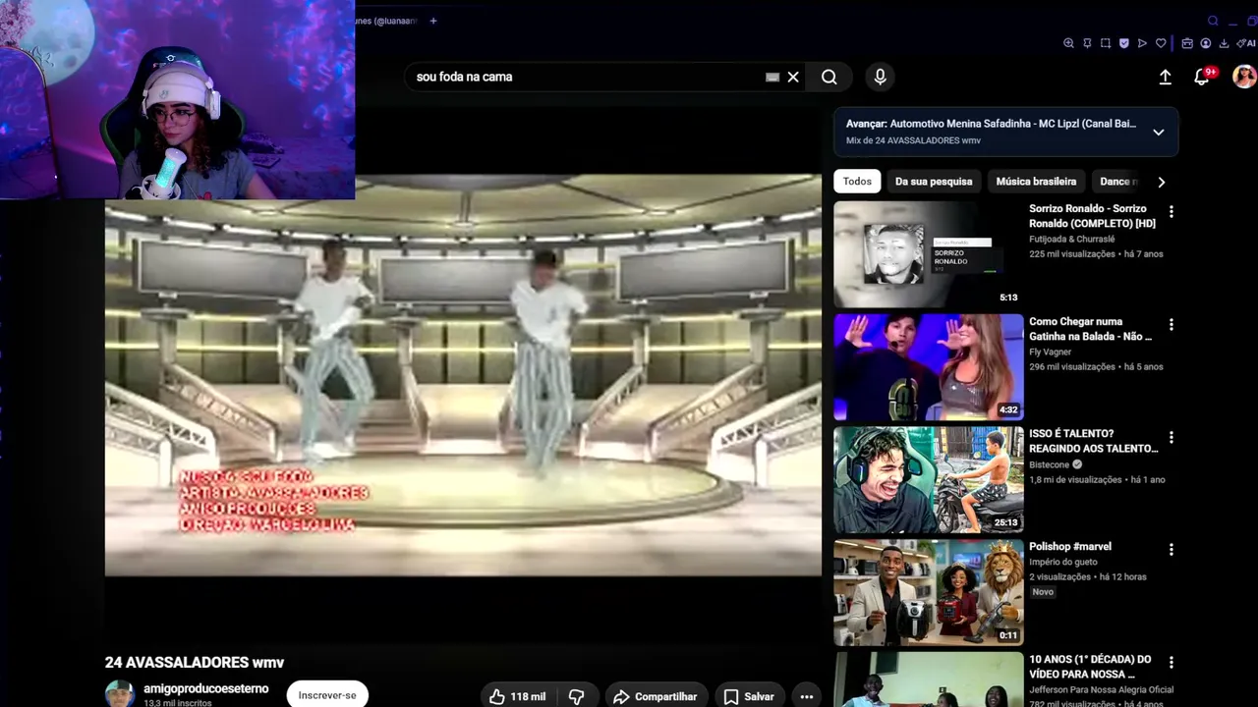The image size is (1258, 707).
Task: Click the Compartilhar share button
Action: (x=655, y=696)
